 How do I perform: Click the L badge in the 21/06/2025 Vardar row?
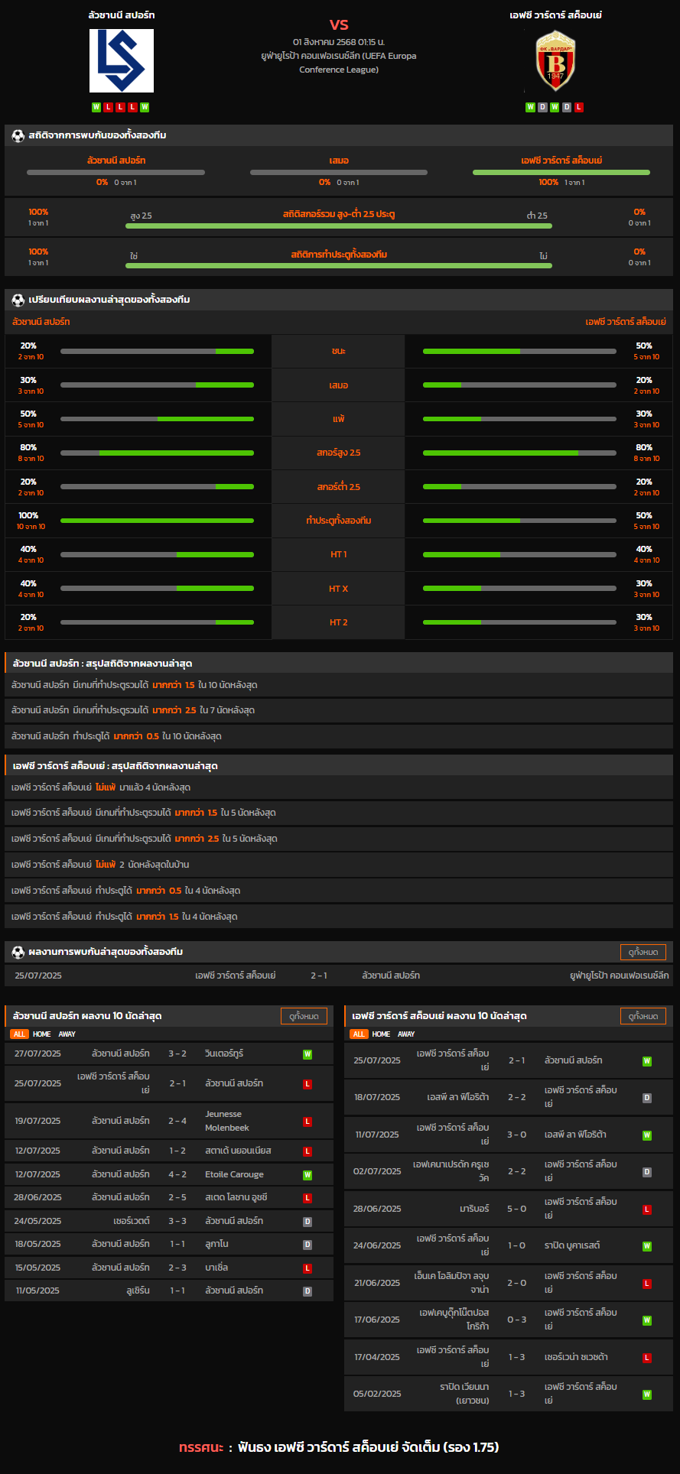647,1284
